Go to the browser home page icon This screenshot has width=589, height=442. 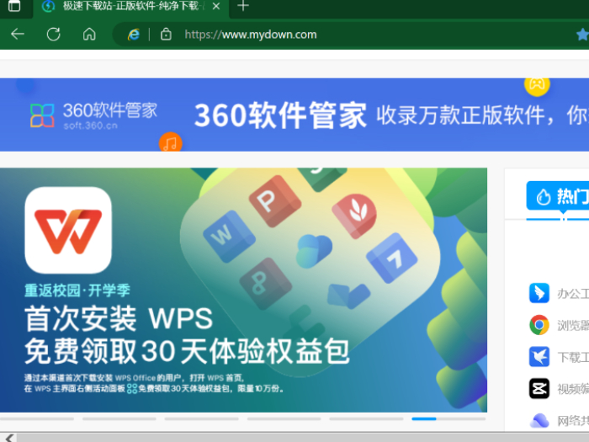coord(89,35)
